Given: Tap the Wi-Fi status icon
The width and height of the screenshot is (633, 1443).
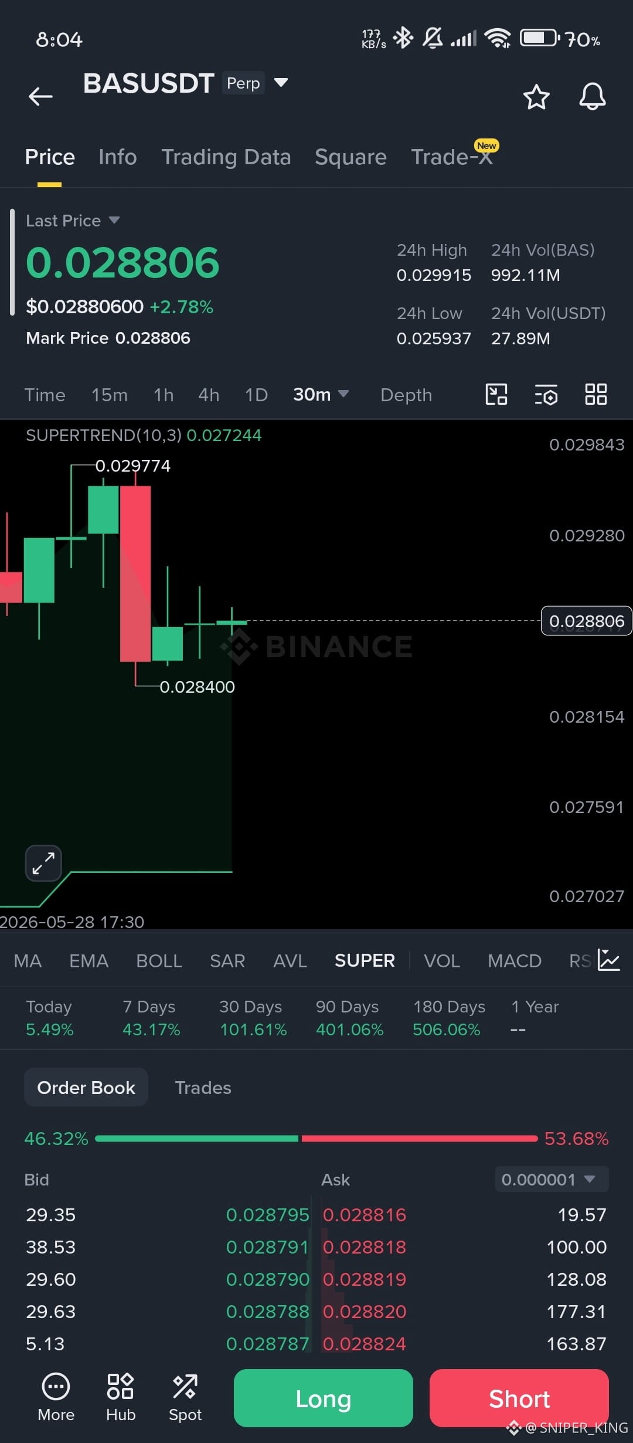Looking at the screenshot, I should (x=498, y=38).
